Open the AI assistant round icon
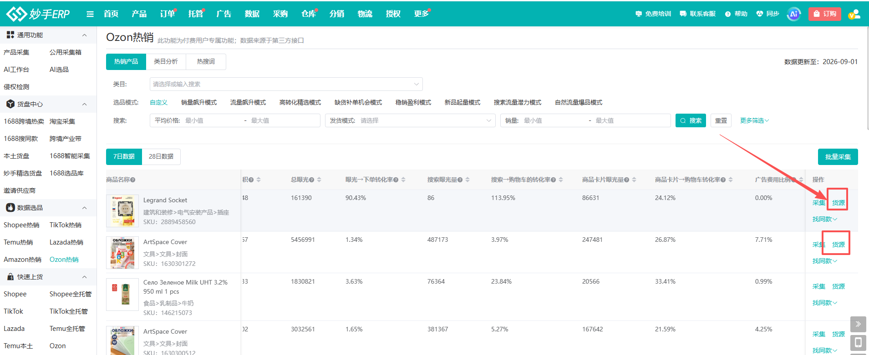 click(794, 14)
